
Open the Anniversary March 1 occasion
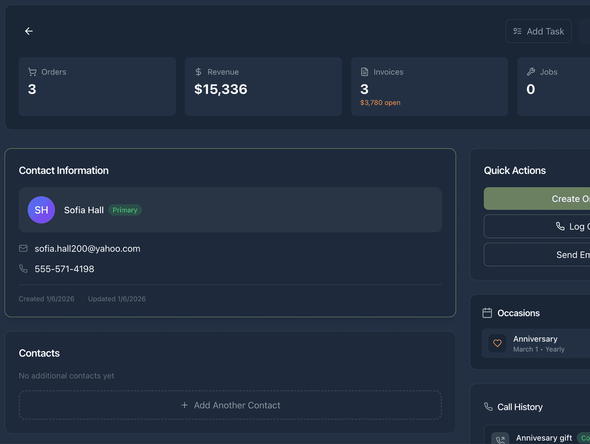[x=536, y=343]
